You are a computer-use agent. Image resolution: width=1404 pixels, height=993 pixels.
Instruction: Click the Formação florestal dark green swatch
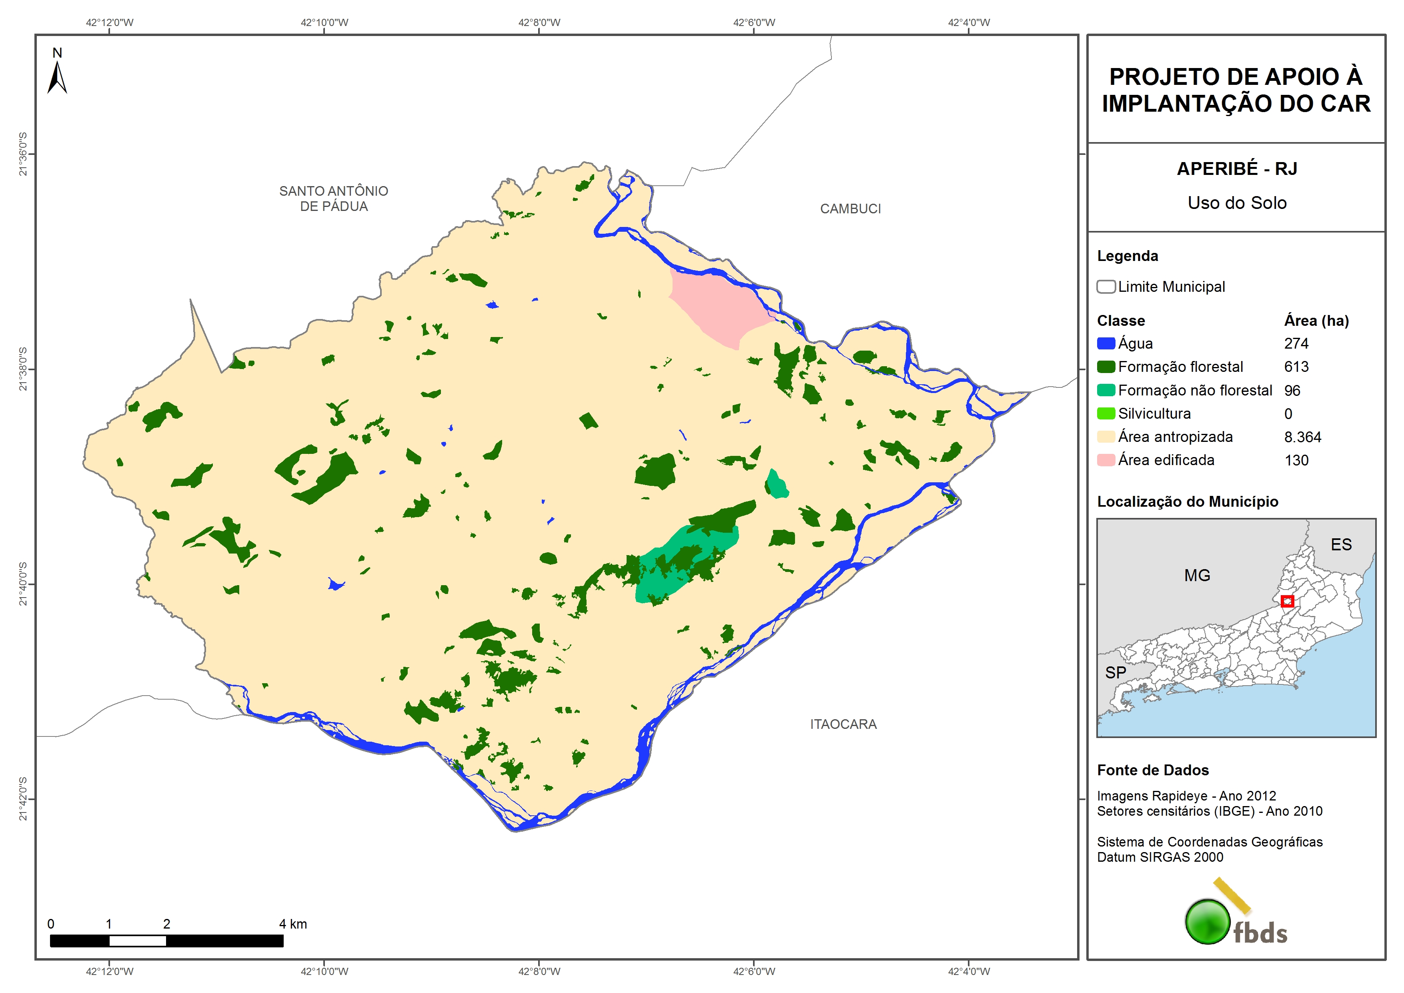coord(1106,367)
